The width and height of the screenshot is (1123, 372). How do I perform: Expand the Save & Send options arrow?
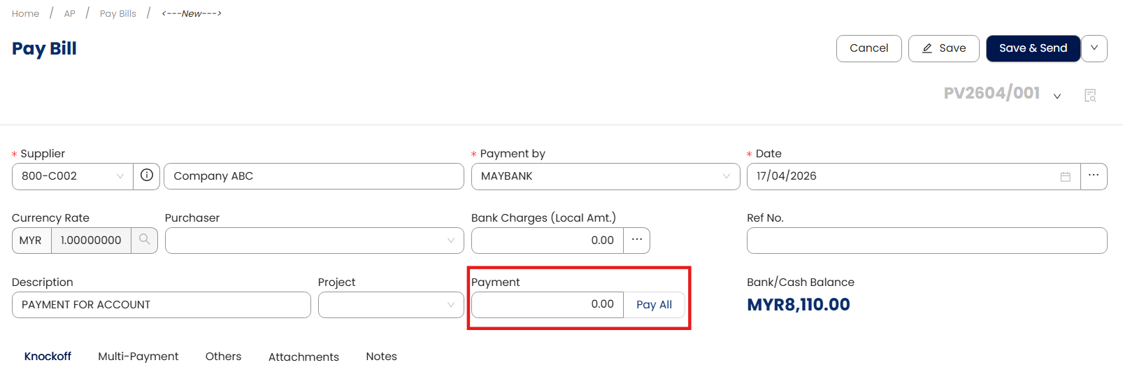point(1094,48)
